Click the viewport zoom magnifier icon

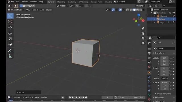[x=143, y=29]
